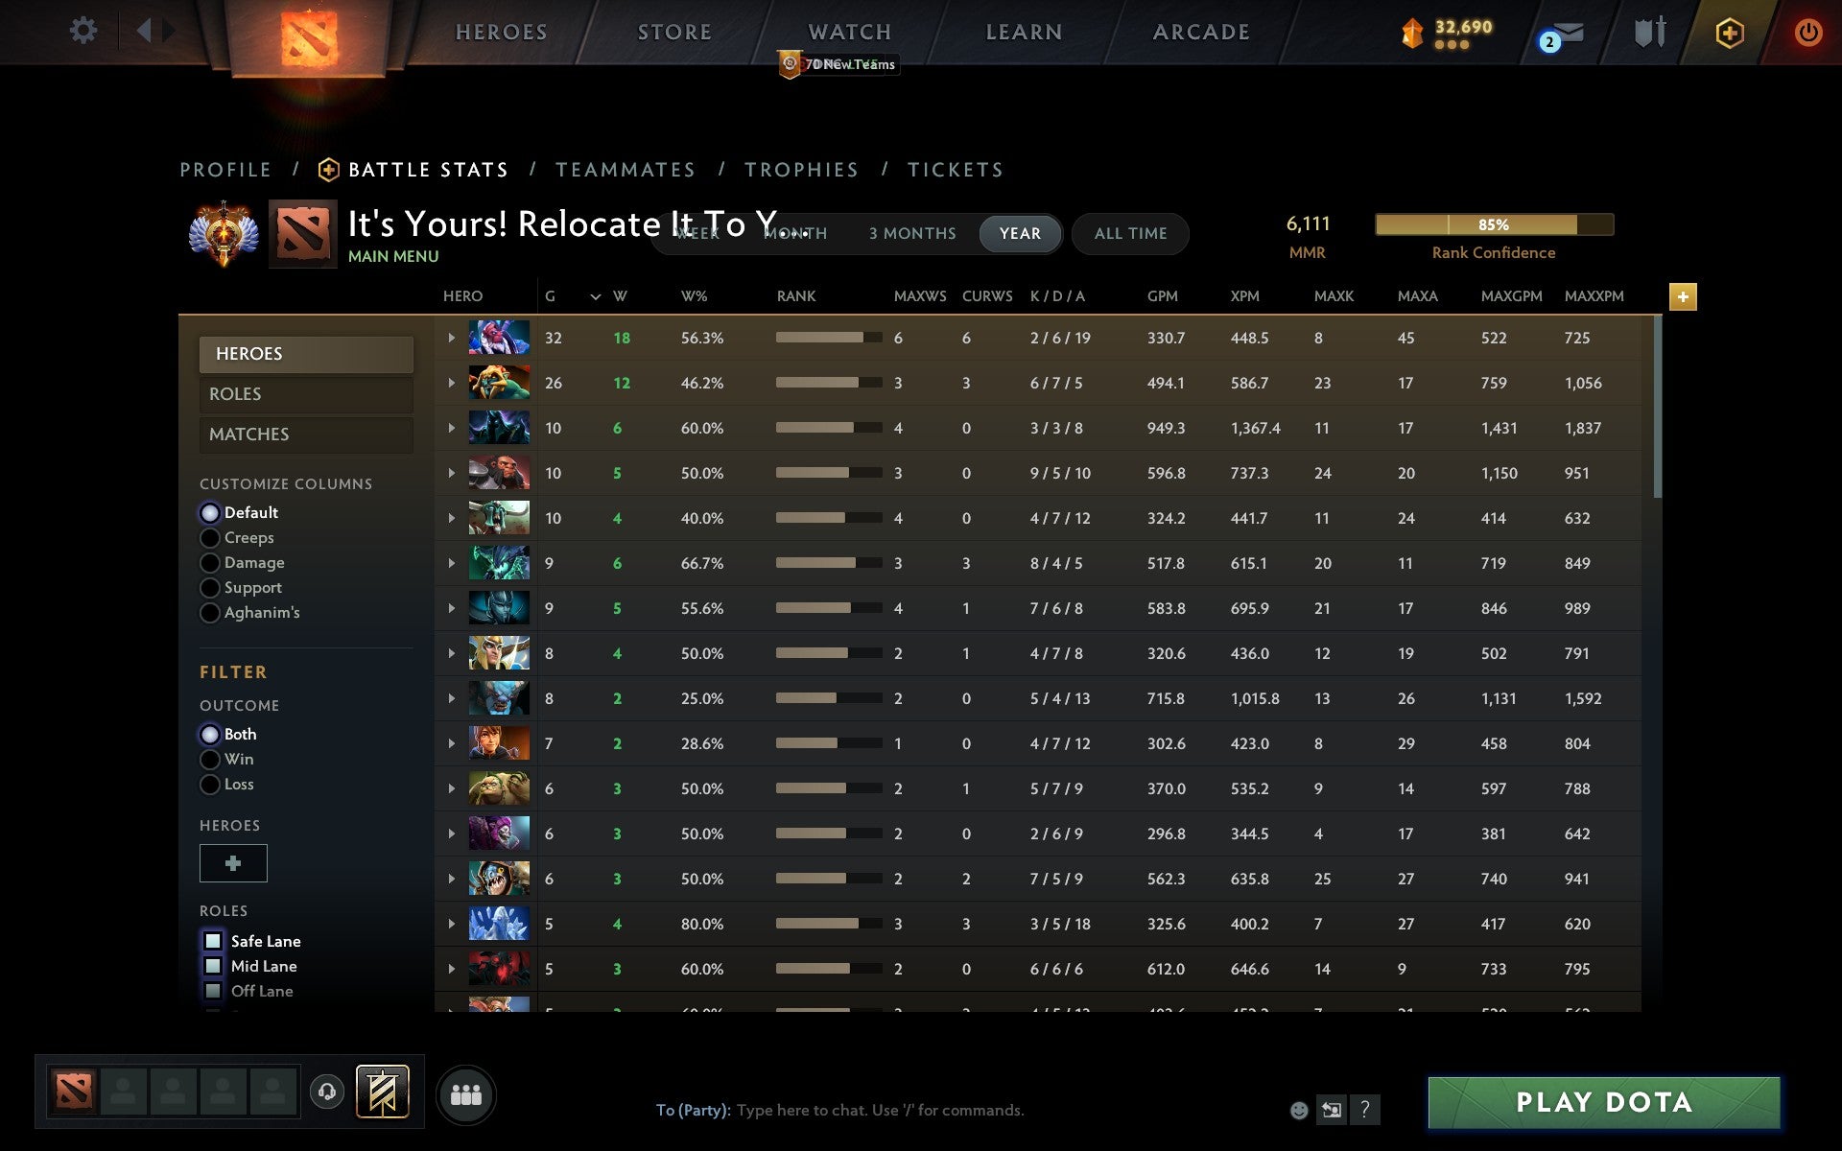Switch to the Teammates tab
Screen dimensions: 1842x1151
626,170
